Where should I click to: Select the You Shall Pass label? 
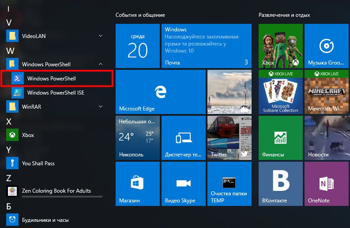[38, 163]
